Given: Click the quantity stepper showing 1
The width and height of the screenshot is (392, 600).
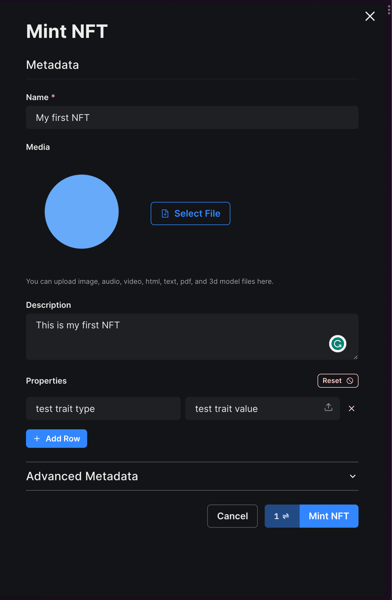Looking at the screenshot, I should 281,516.
